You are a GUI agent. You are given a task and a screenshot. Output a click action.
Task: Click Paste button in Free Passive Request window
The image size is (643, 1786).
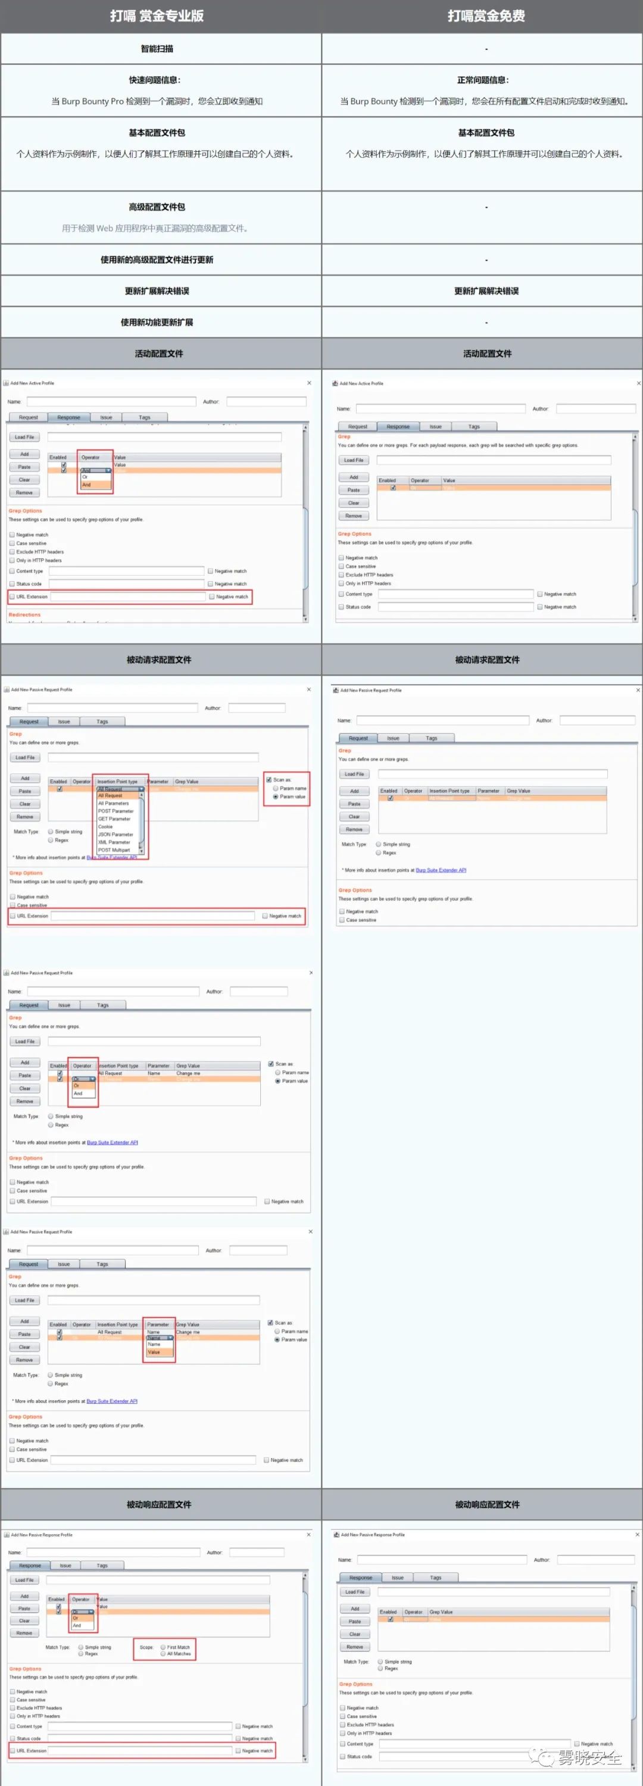coord(354,804)
